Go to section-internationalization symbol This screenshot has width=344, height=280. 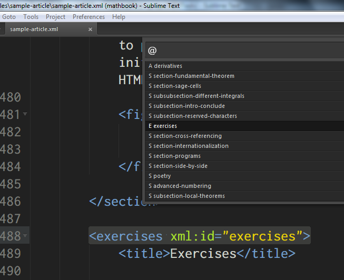[244, 146]
